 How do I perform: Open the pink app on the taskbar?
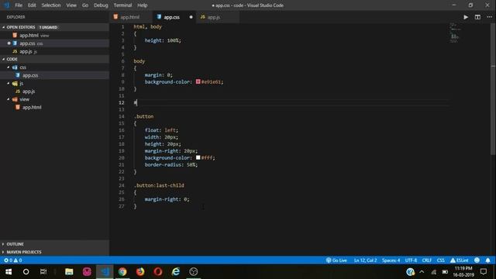tap(87, 272)
